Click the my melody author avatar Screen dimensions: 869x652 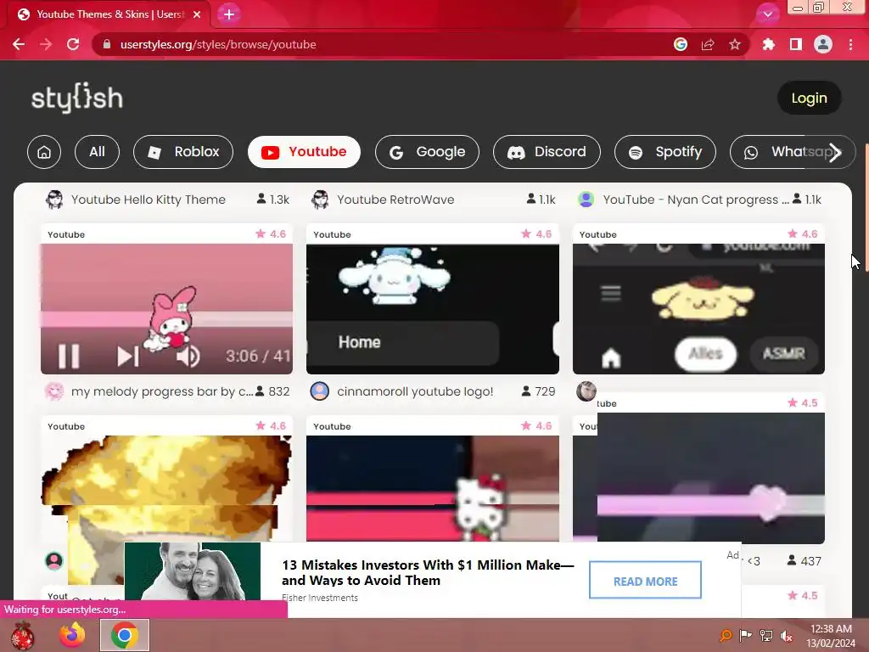[54, 391]
